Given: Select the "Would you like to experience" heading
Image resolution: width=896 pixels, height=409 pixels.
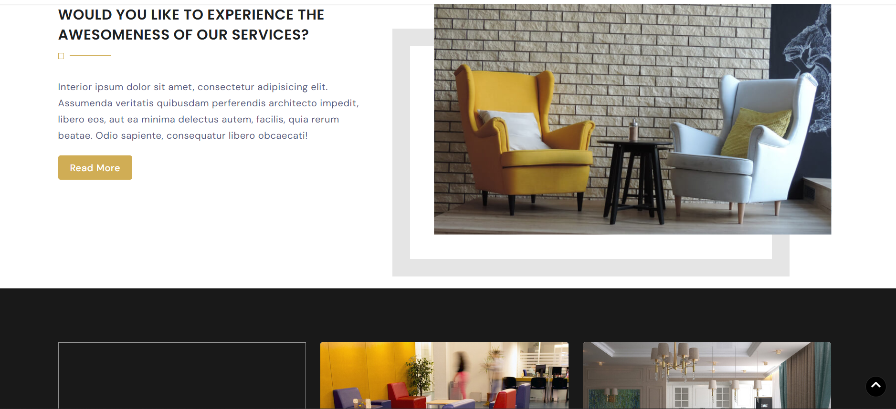Looking at the screenshot, I should tap(191, 25).
